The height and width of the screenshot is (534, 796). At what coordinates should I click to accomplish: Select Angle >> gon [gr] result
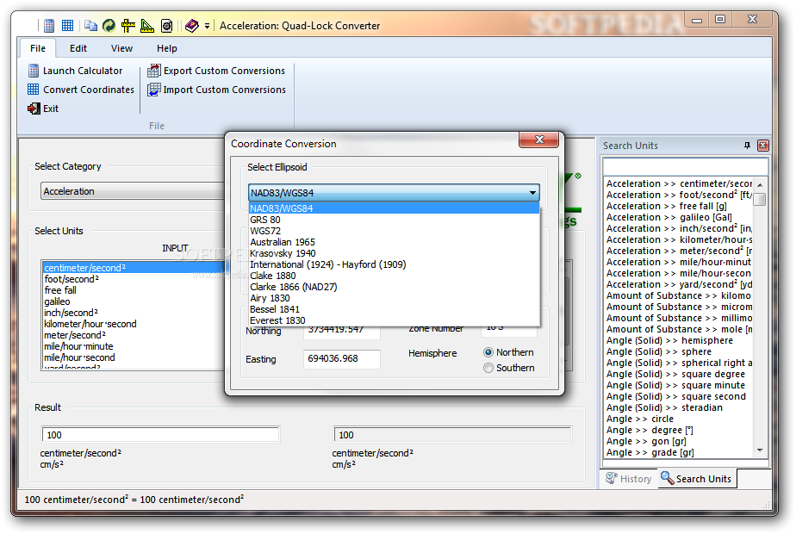pyautogui.click(x=679, y=441)
